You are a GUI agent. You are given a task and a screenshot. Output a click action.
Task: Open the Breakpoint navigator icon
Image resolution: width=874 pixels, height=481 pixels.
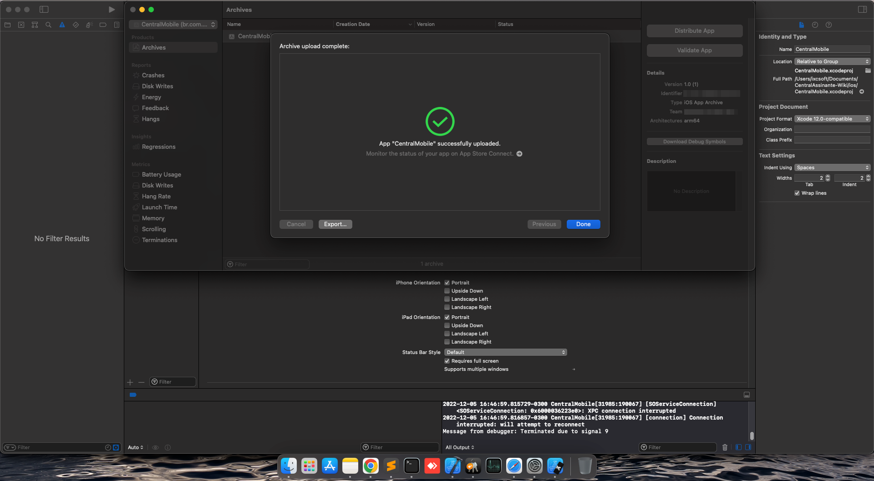click(x=103, y=25)
